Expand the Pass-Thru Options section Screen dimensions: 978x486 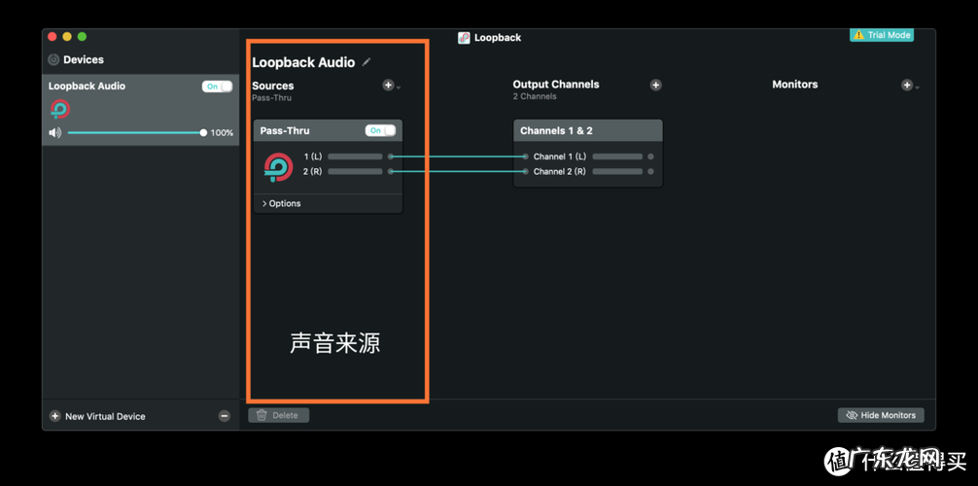tap(281, 203)
